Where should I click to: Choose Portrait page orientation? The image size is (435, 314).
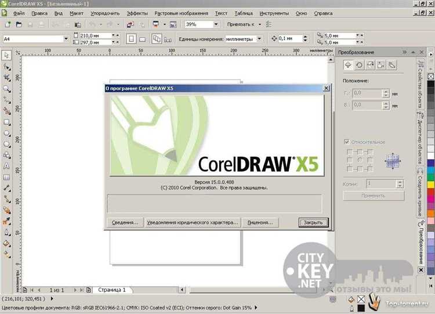click(x=131, y=39)
